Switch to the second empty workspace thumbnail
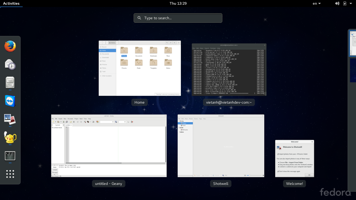 pyautogui.click(x=353, y=70)
